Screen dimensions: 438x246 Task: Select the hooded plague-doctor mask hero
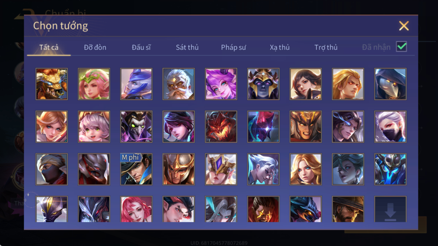click(x=390, y=84)
